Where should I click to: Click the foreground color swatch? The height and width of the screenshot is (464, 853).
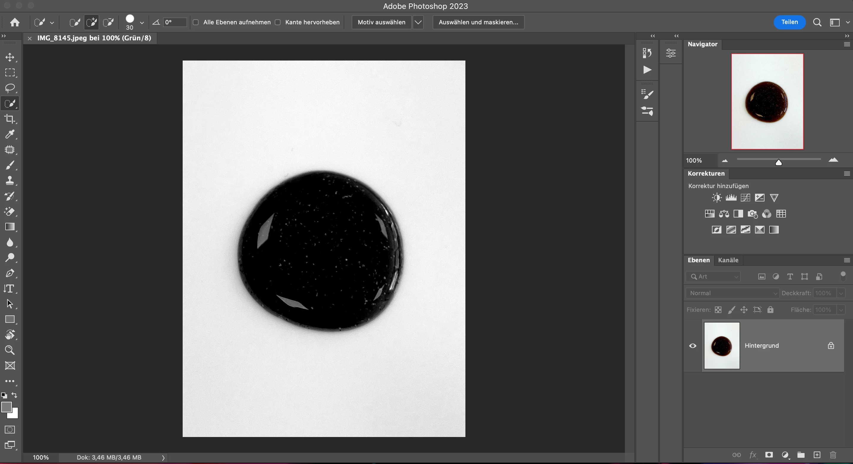coord(6,407)
